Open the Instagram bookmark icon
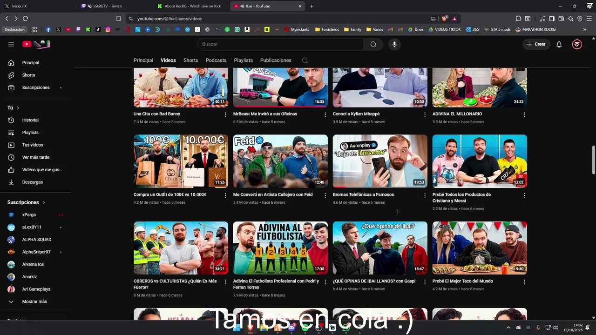The image size is (596, 335). click(x=108, y=29)
